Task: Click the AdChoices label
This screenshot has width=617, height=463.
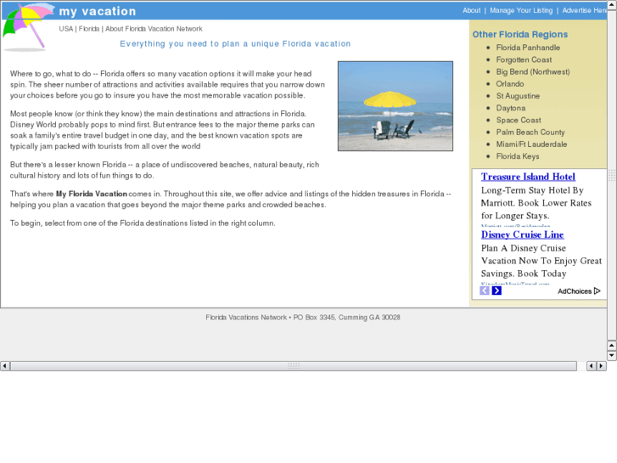Action: point(575,291)
